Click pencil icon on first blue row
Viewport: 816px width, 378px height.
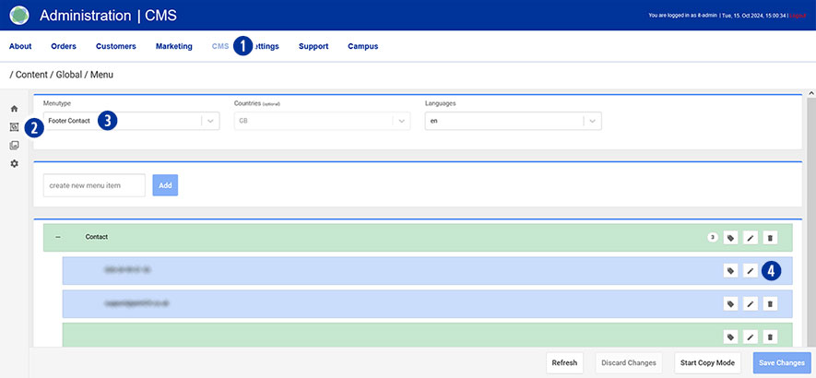751,271
